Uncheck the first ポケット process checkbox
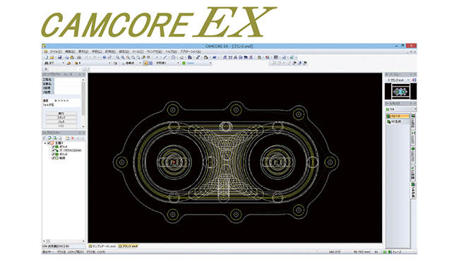Screen dimensions: 459x261 [x=53, y=147]
